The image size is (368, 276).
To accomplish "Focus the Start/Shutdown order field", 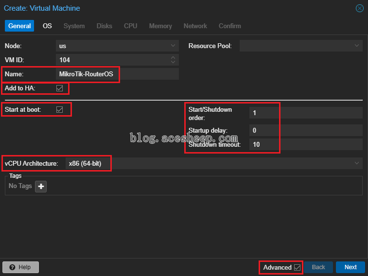I will [306, 113].
